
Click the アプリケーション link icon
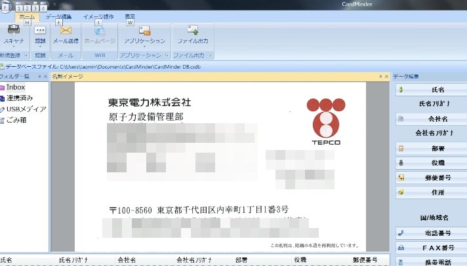144,30
